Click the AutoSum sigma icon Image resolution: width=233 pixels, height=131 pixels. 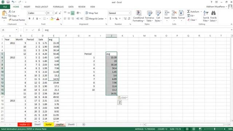tap(189, 11)
